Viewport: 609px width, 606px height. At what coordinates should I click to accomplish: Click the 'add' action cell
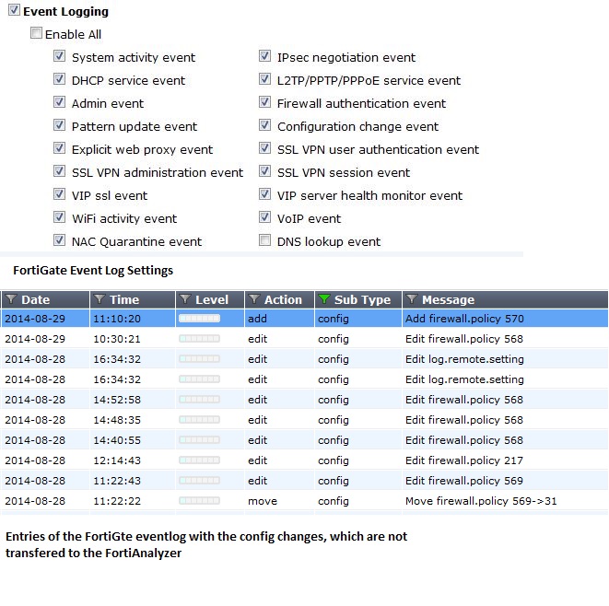click(257, 319)
